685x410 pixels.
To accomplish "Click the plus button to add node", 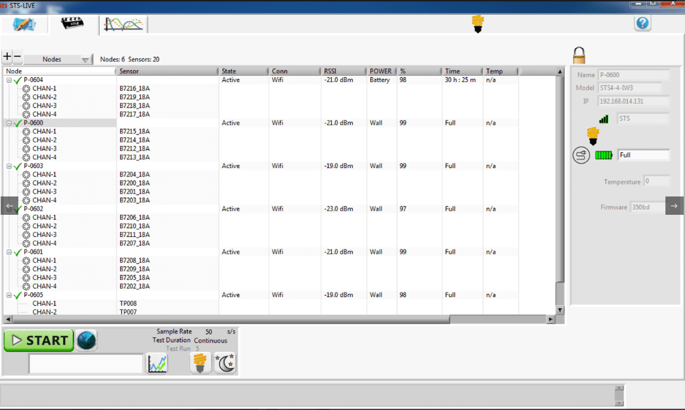I will tap(7, 57).
